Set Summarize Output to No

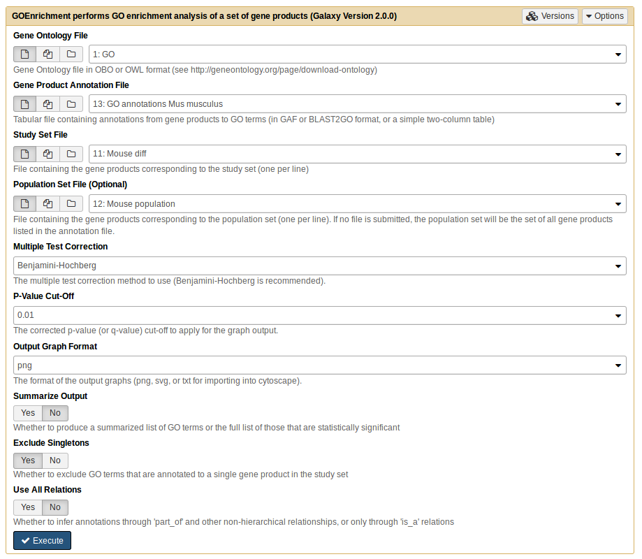[55, 413]
